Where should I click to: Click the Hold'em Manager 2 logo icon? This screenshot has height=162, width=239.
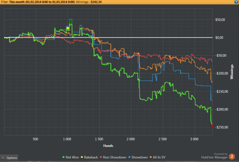pyautogui.click(x=232, y=157)
